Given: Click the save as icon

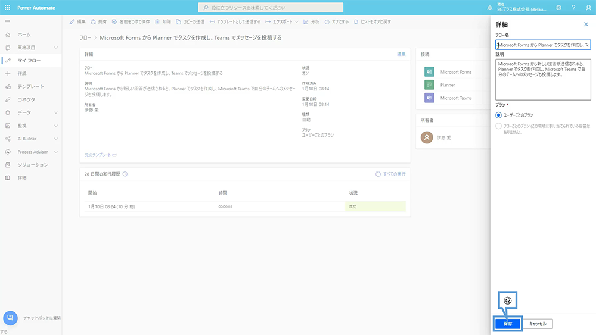Looking at the screenshot, I should pos(114,21).
